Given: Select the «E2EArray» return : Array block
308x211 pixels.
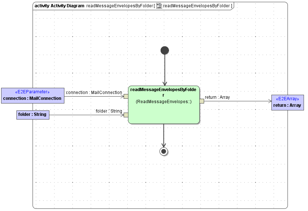Looking at the screenshot, I should (288, 102).
